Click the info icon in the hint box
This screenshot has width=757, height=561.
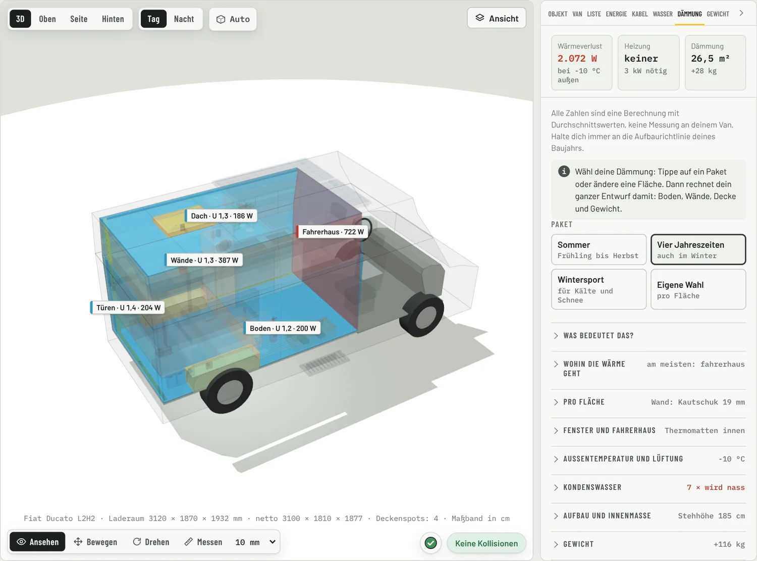coord(564,171)
